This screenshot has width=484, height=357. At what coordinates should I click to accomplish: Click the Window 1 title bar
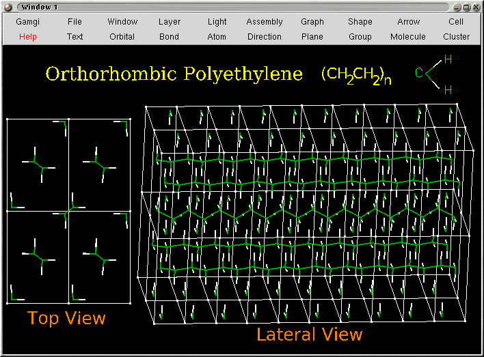[x=233, y=7]
